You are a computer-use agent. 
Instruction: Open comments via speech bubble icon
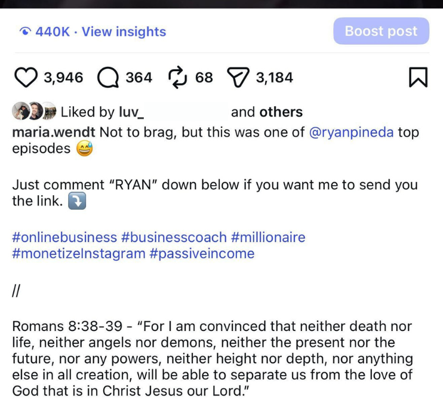click(107, 78)
